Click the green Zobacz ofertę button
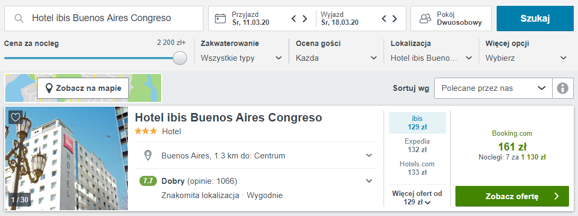This screenshot has height=216, width=578. click(x=511, y=196)
